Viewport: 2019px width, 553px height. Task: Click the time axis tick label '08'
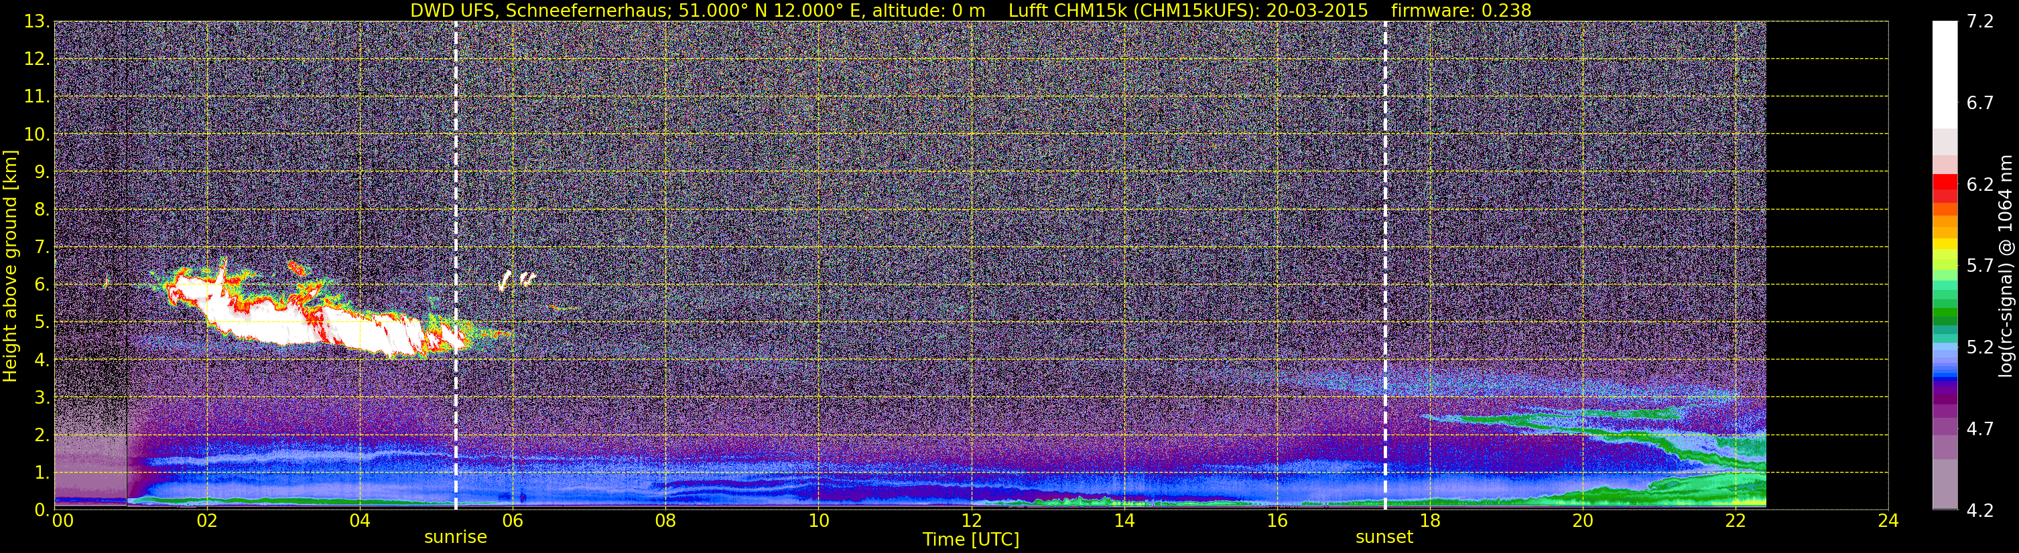coord(665,521)
